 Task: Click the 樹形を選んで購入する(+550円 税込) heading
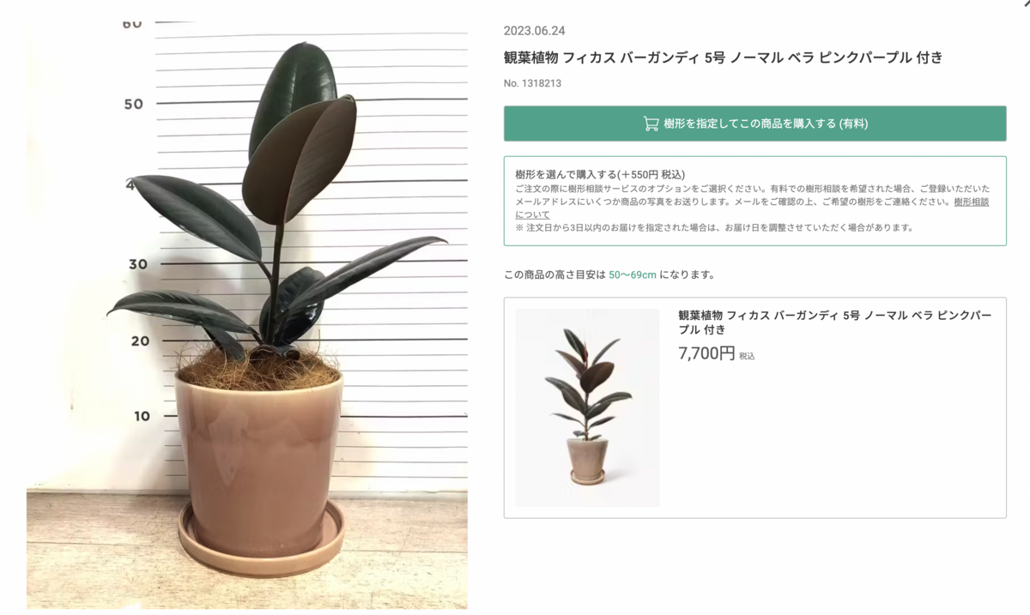pos(600,174)
